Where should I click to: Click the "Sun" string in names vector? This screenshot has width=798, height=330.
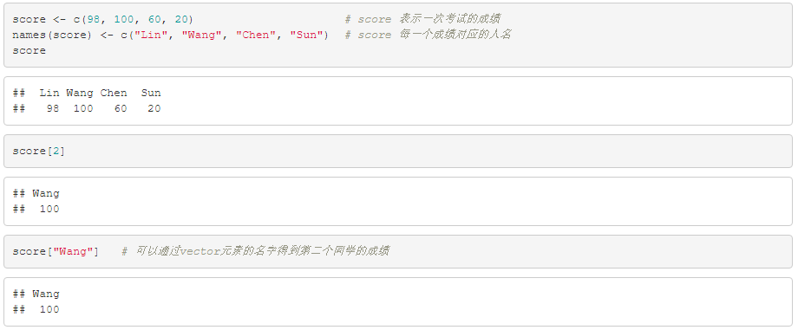pyautogui.click(x=306, y=36)
